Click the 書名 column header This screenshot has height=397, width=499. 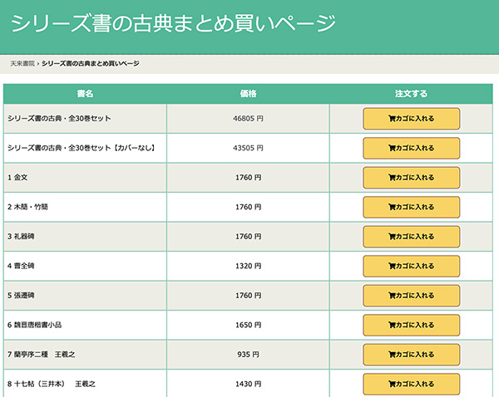coord(85,94)
